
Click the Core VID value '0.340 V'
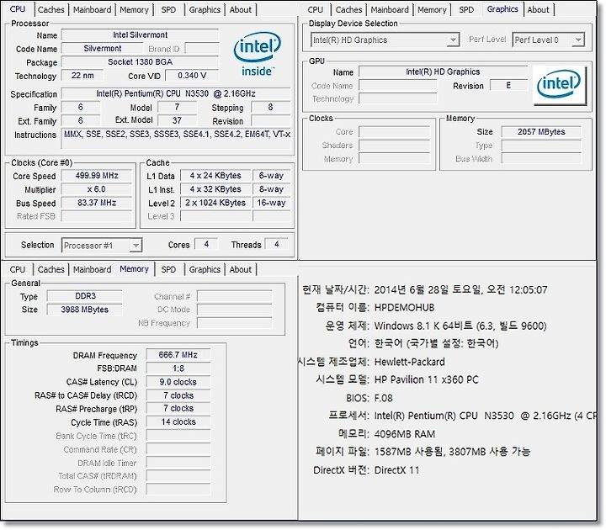[192, 76]
